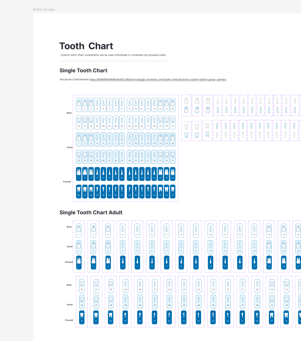Click Pressed tooth 22 in the Adult section
Viewport: 301px width, 341px height.
click(228, 317)
